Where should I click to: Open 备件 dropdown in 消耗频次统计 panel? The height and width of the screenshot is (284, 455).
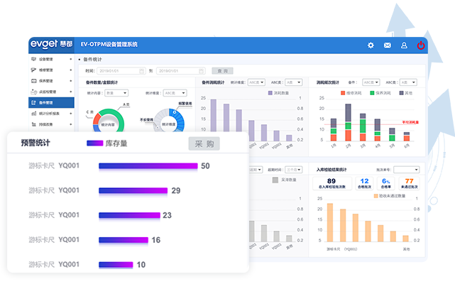370,82
